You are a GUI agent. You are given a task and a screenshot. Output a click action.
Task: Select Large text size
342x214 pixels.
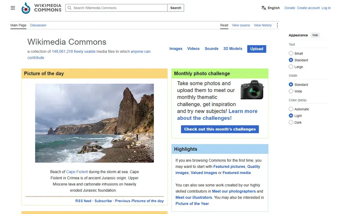[291, 67]
